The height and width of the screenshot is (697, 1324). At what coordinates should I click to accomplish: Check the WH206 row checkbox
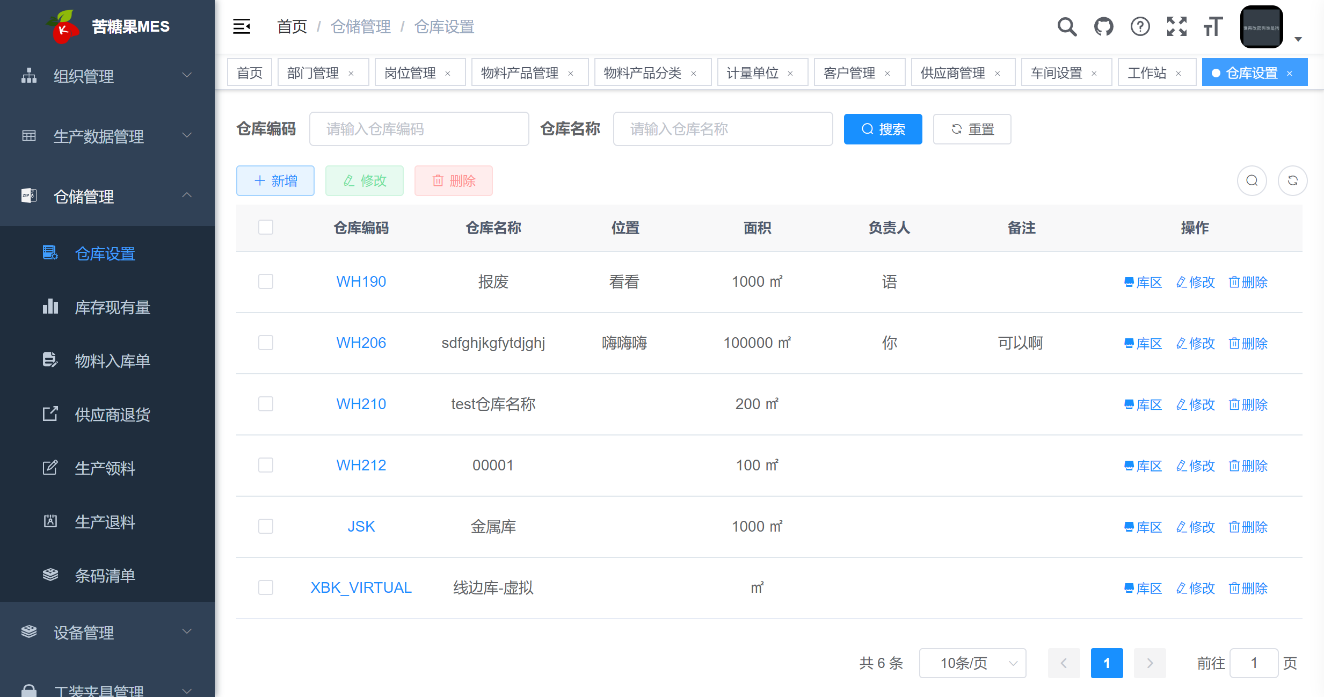(x=266, y=343)
